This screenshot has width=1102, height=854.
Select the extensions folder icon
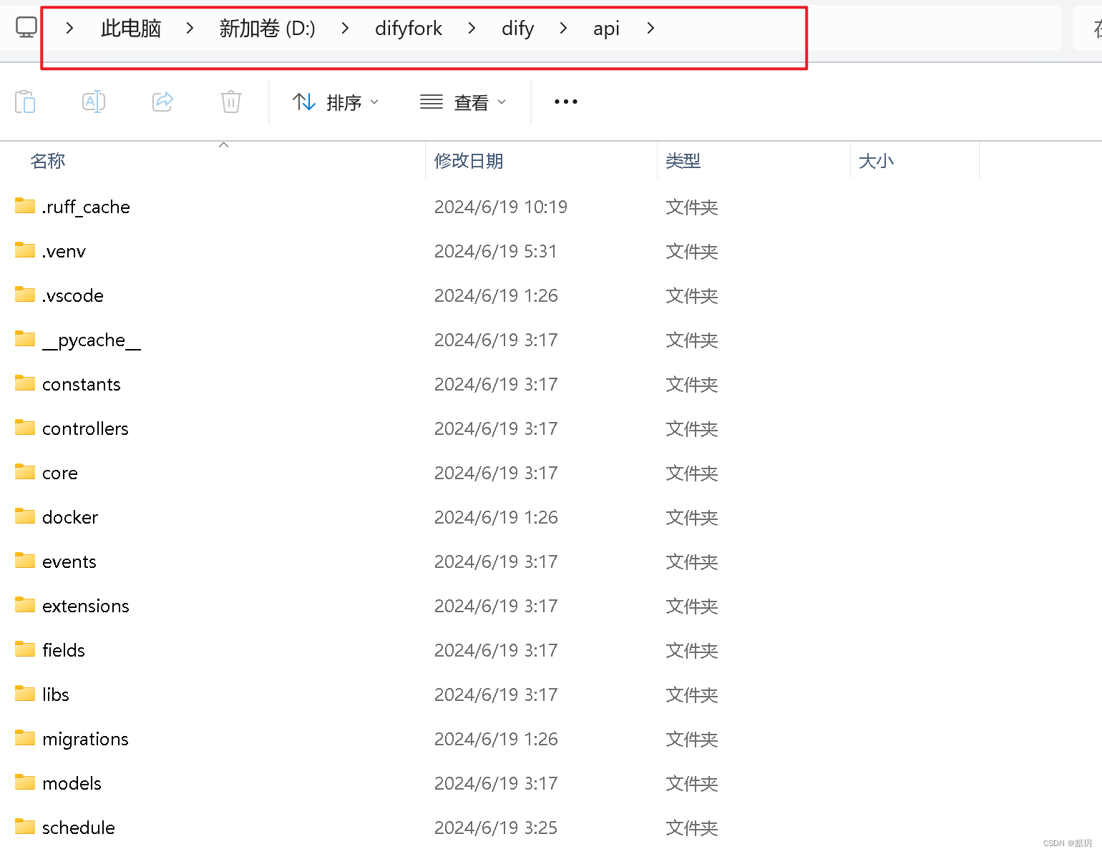click(x=25, y=605)
